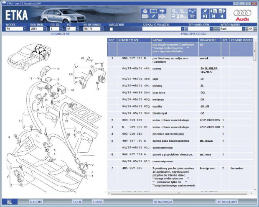
Task: Select color row 'wanilia'
Action: coord(180,107)
